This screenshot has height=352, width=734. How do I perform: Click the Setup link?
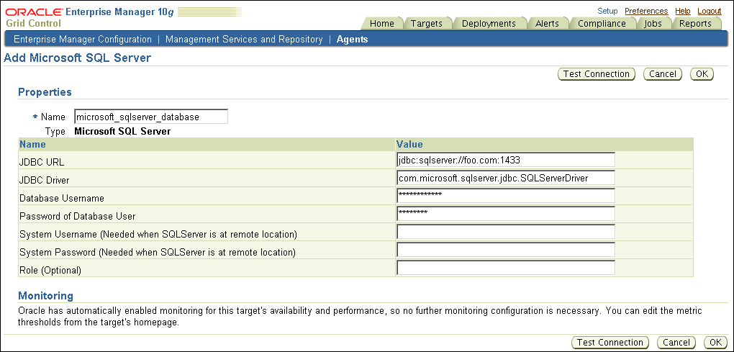[x=607, y=11]
